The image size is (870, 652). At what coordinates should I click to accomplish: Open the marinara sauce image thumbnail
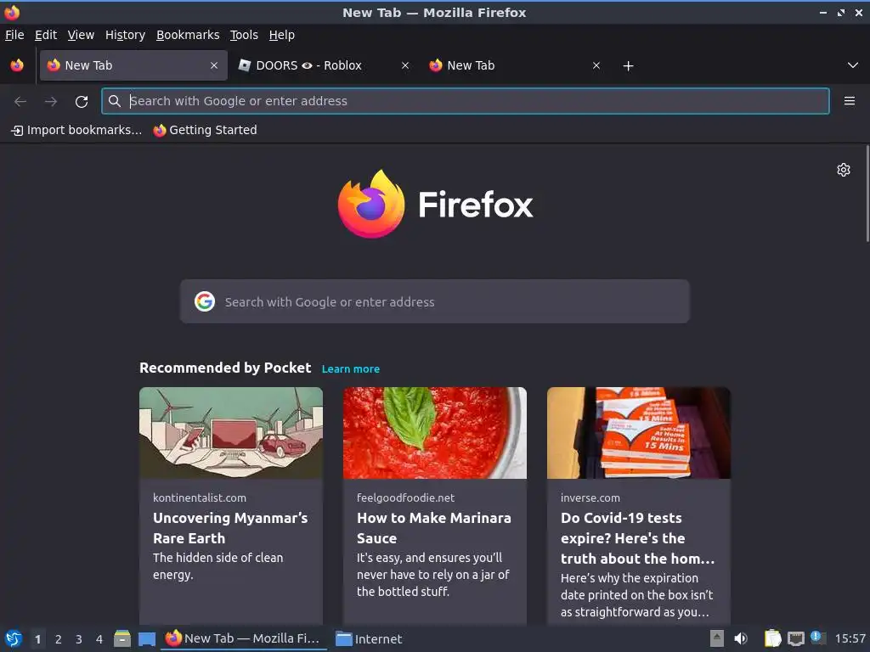434,433
